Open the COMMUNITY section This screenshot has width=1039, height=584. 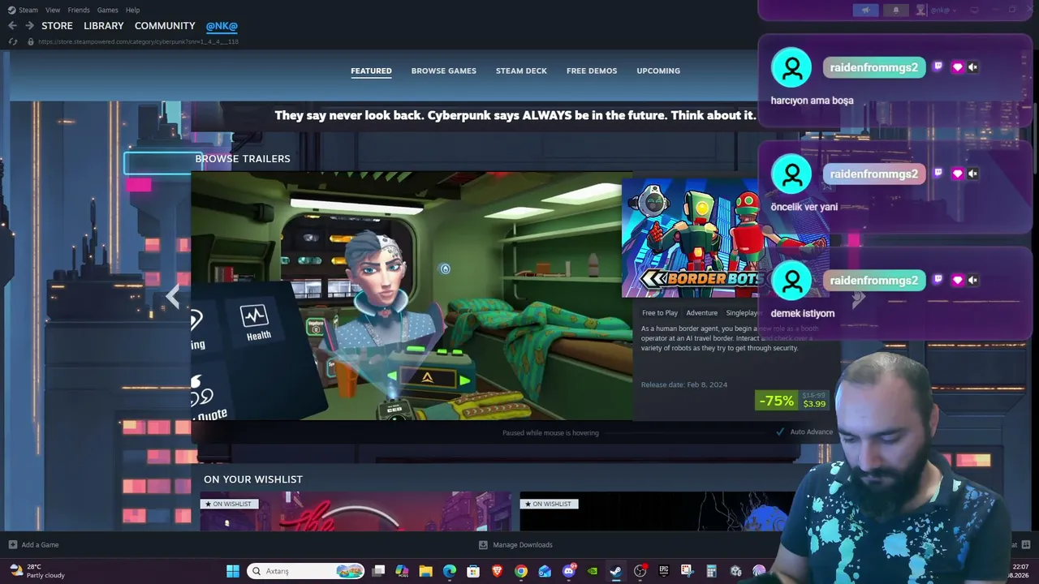point(165,26)
